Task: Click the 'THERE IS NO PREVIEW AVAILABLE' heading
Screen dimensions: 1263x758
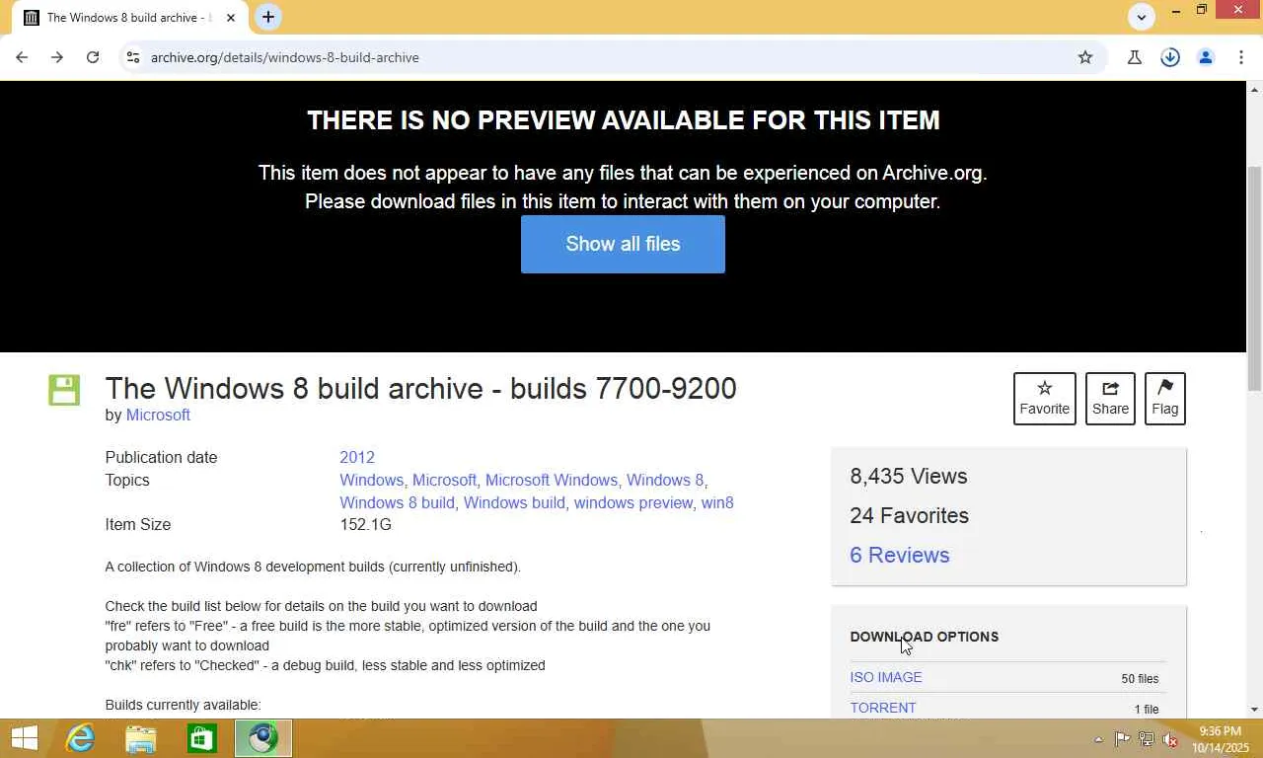Action: pyautogui.click(x=623, y=120)
